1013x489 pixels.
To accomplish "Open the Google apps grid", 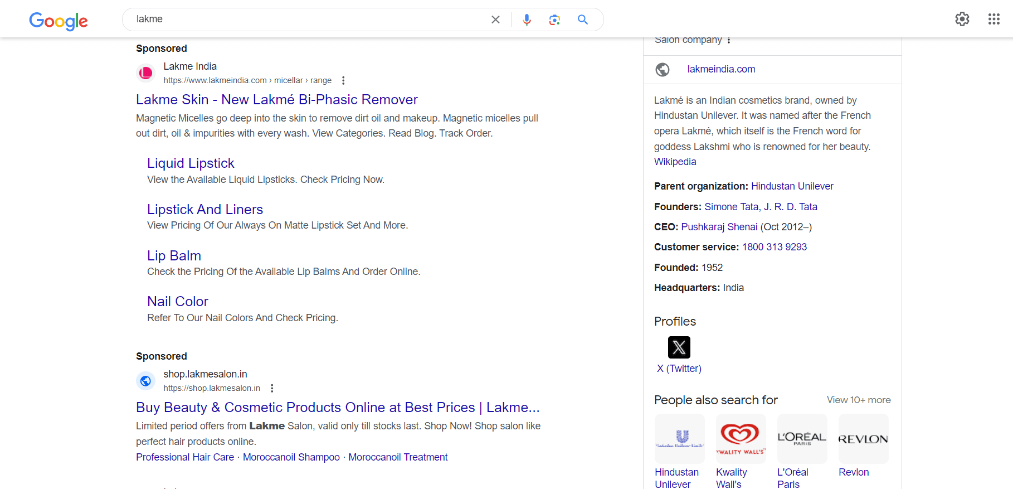I will tap(994, 19).
